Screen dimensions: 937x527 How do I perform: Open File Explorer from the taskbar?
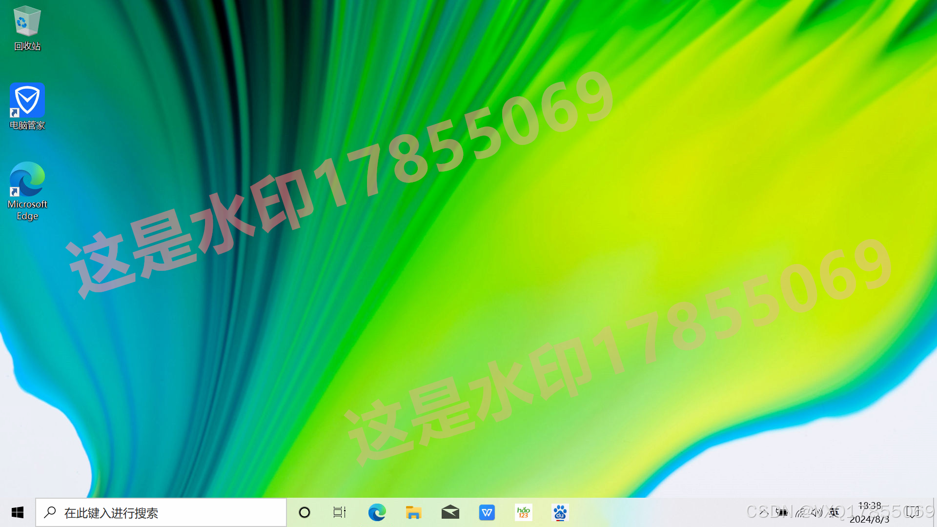(413, 512)
